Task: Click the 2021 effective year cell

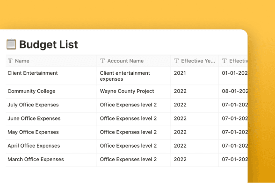Action: (x=195, y=76)
